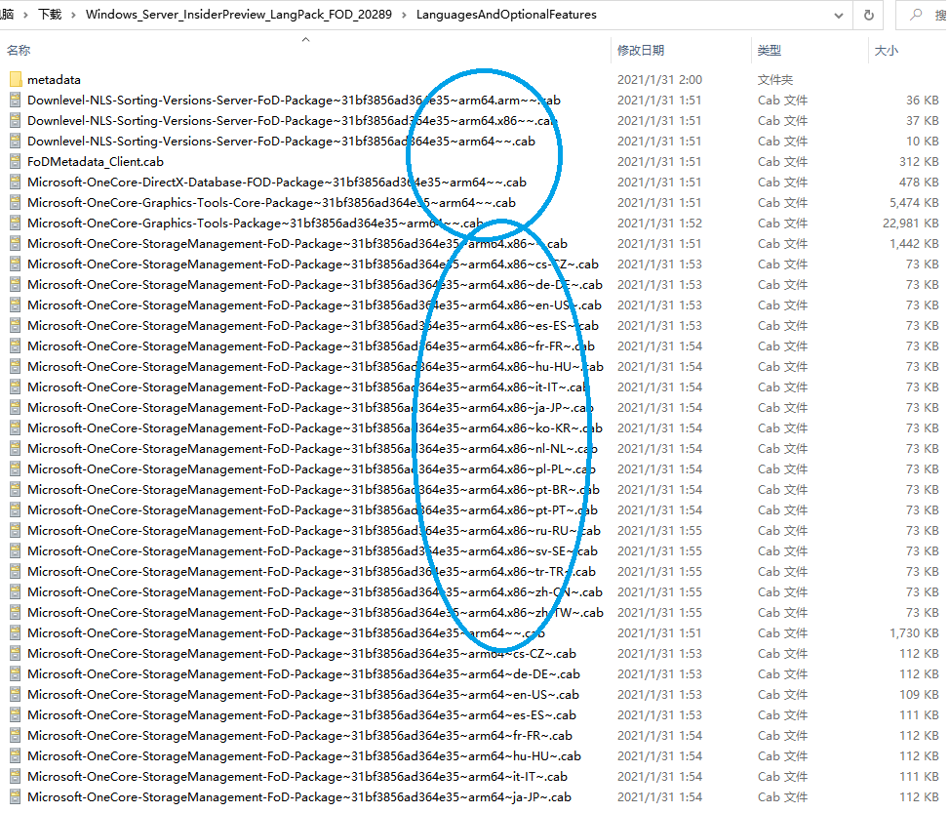Sort by 修改日期 column header

pyautogui.click(x=641, y=51)
